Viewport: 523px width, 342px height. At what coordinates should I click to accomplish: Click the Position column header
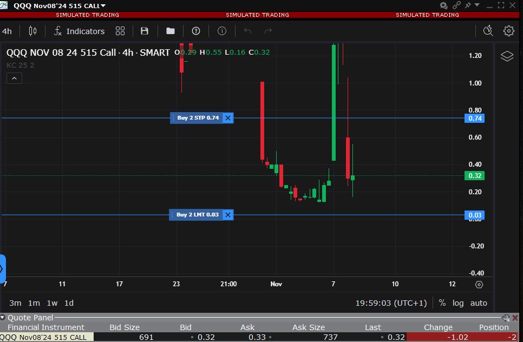[494, 327]
